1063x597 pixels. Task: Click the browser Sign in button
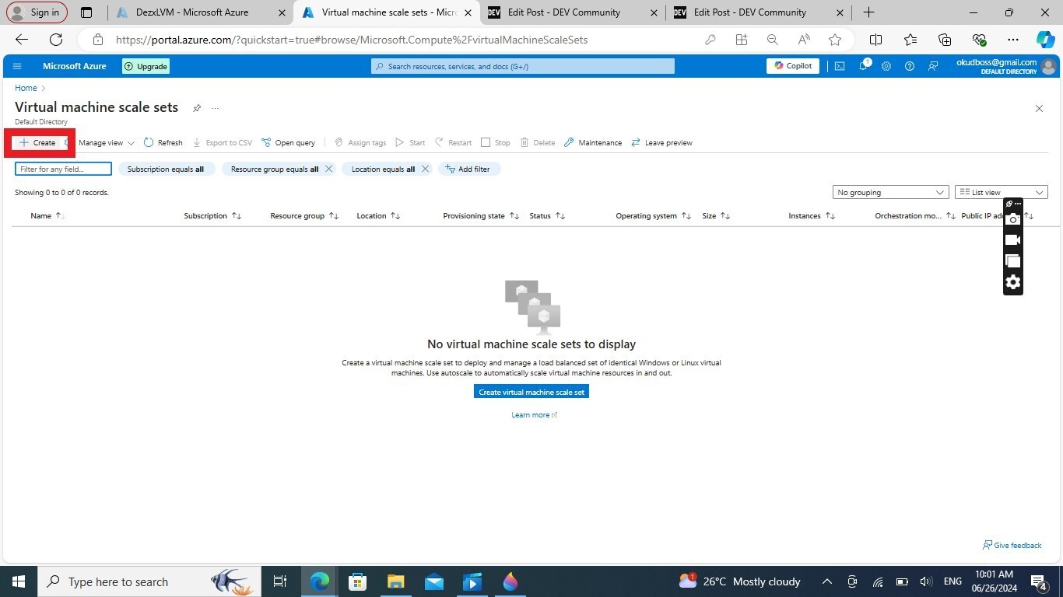click(x=37, y=12)
